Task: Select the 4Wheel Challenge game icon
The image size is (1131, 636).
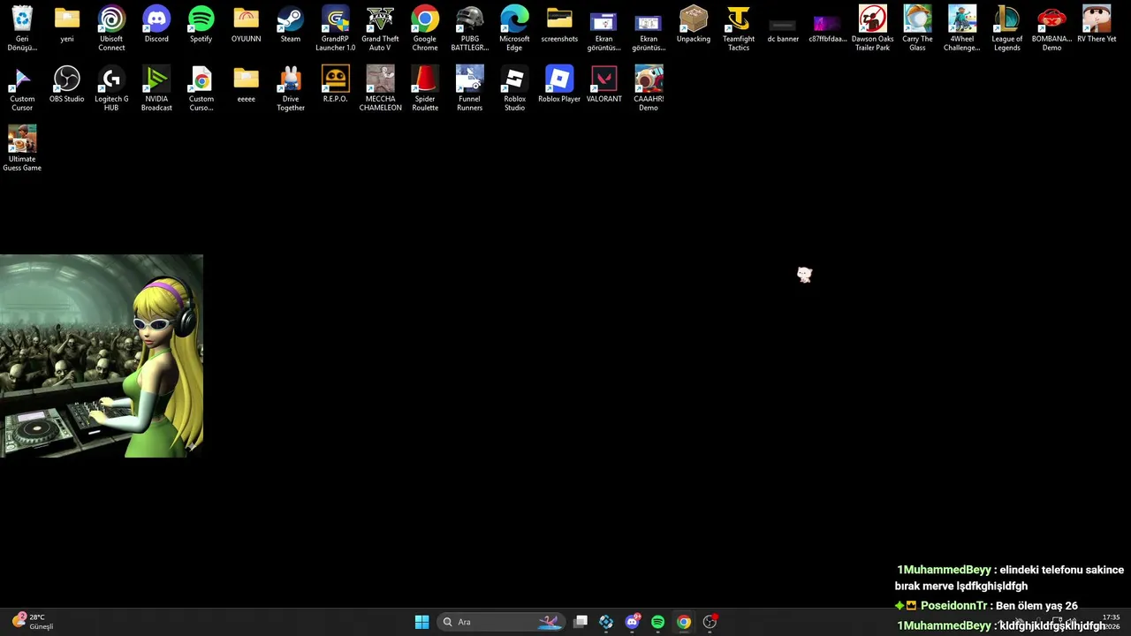Action: click(x=962, y=27)
